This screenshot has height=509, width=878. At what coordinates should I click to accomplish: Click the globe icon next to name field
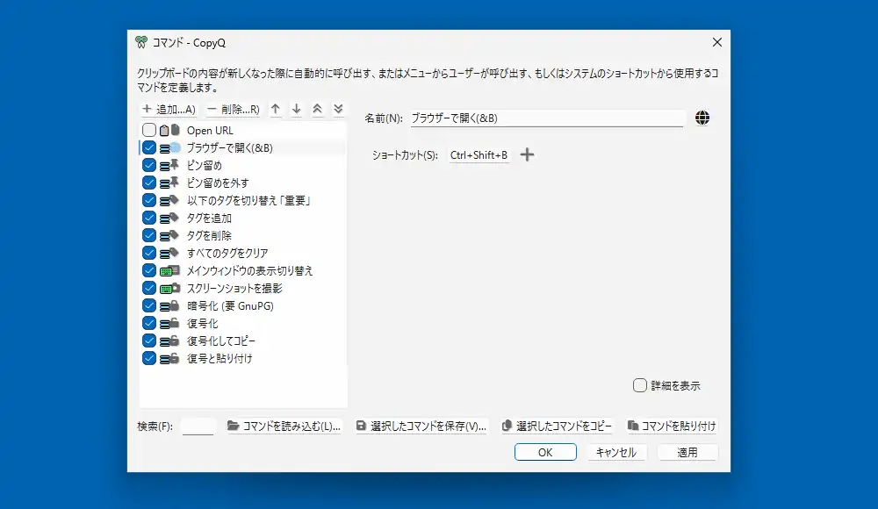(702, 118)
